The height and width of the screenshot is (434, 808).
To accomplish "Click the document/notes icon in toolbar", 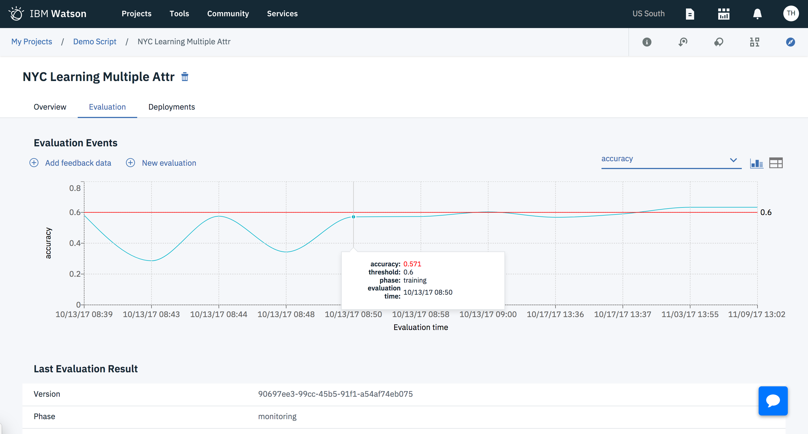I will click(x=690, y=14).
